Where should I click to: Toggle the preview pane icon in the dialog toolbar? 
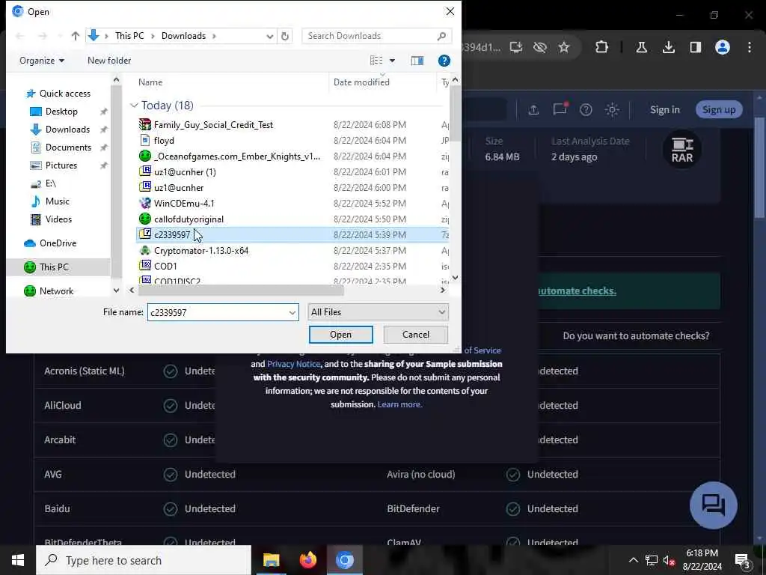coord(417,61)
